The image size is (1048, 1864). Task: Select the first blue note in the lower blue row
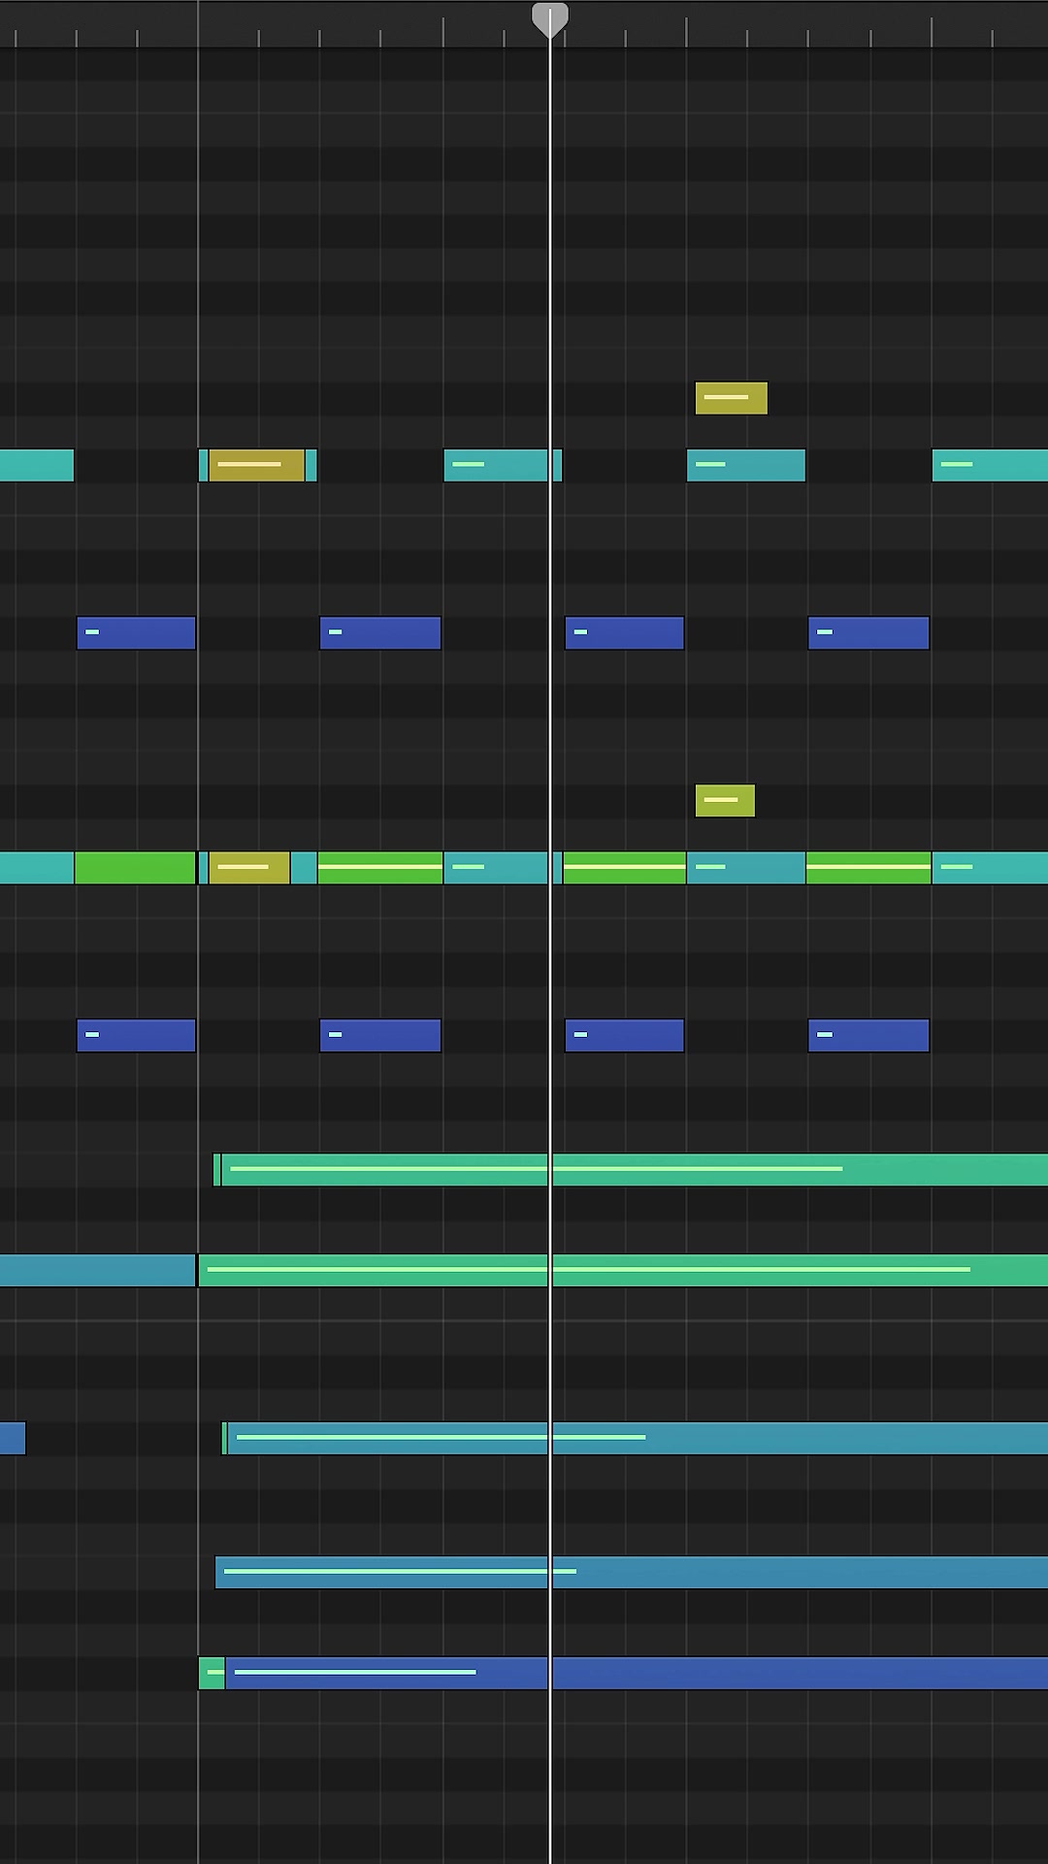click(x=136, y=1036)
